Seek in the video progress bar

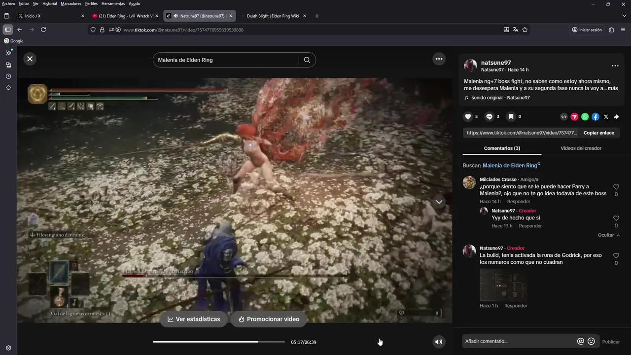point(219,342)
